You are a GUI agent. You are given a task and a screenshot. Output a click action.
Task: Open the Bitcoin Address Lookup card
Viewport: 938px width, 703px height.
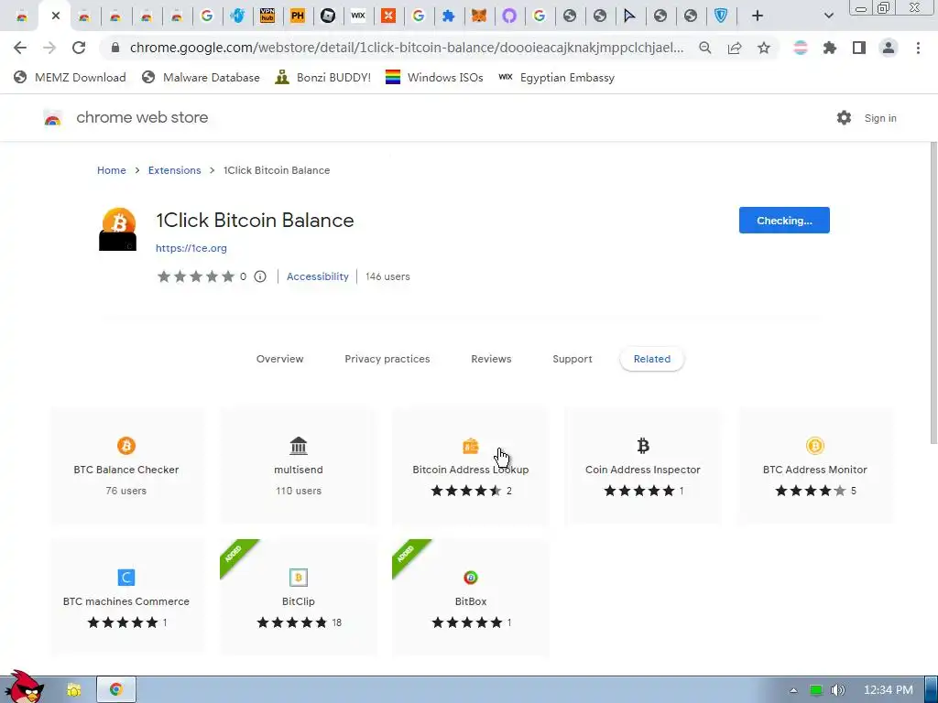pos(471,466)
